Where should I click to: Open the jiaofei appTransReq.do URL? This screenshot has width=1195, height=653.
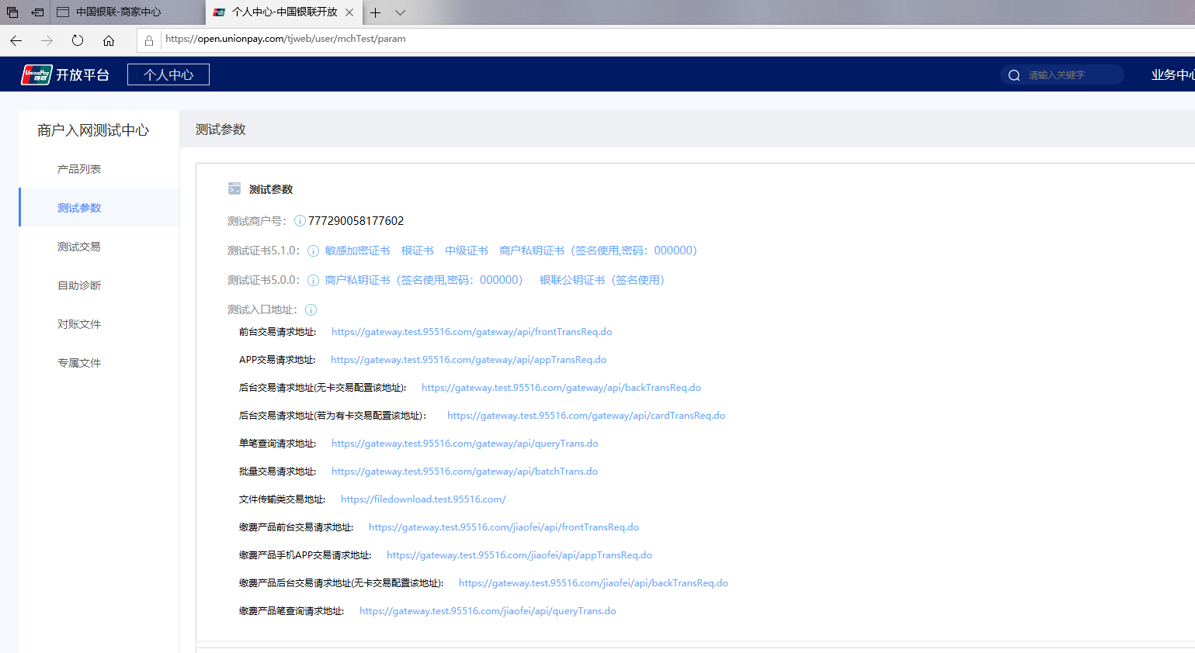519,555
